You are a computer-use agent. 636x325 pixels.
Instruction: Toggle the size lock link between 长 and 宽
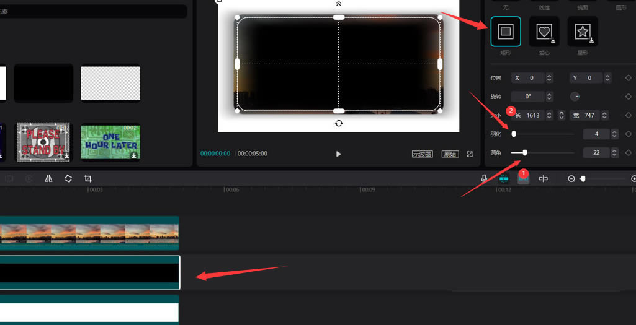click(562, 115)
